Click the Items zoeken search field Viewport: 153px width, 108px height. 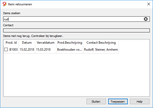pyautogui.click(x=76, y=19)
